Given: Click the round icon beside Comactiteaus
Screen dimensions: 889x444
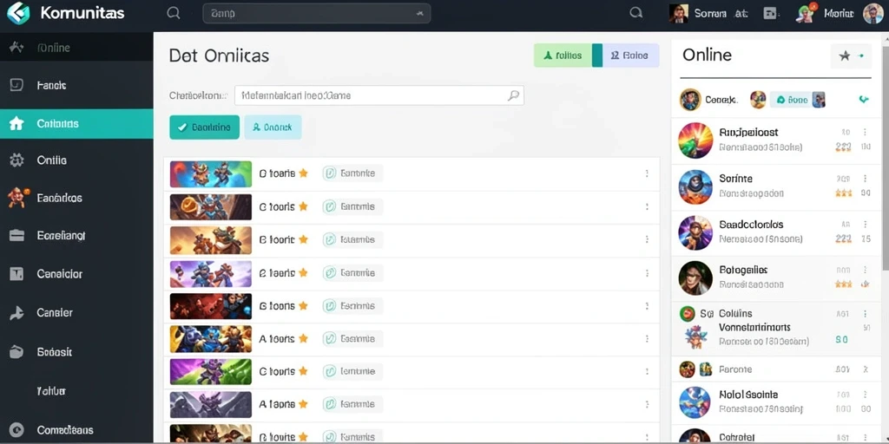Looking at the screenshot, I should pos(16,430).
